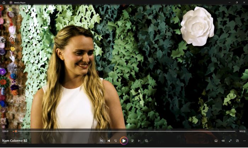The height and width of the screenshot is (148, 248).
Task: Click the Media Player app icon
Action: [11, 2]
